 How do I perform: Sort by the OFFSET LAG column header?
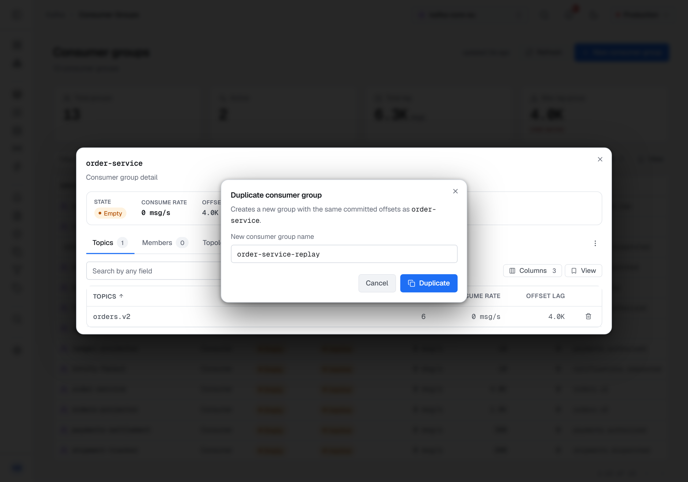point(545,296)
